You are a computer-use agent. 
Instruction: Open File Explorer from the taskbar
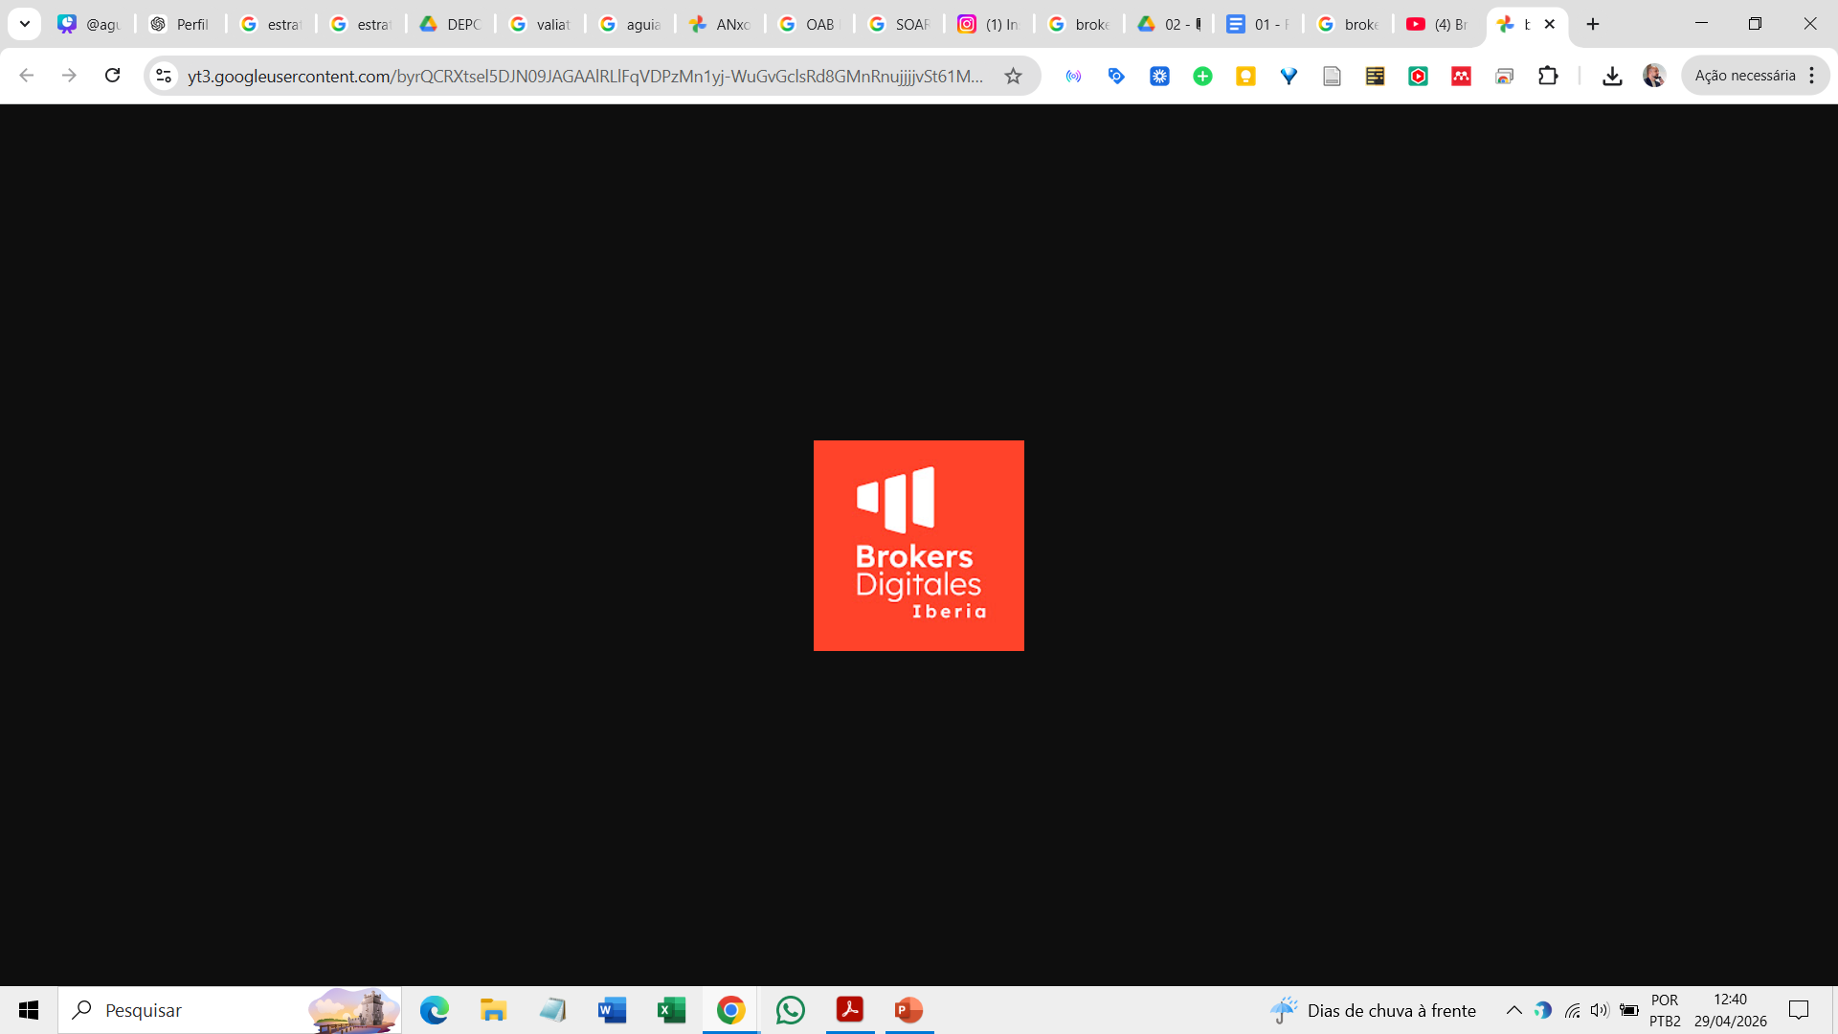pos(494,1010)
